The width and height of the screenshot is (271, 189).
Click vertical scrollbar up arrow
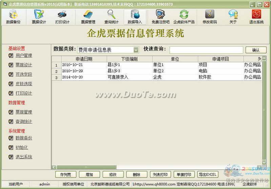[x=264, y=58]
